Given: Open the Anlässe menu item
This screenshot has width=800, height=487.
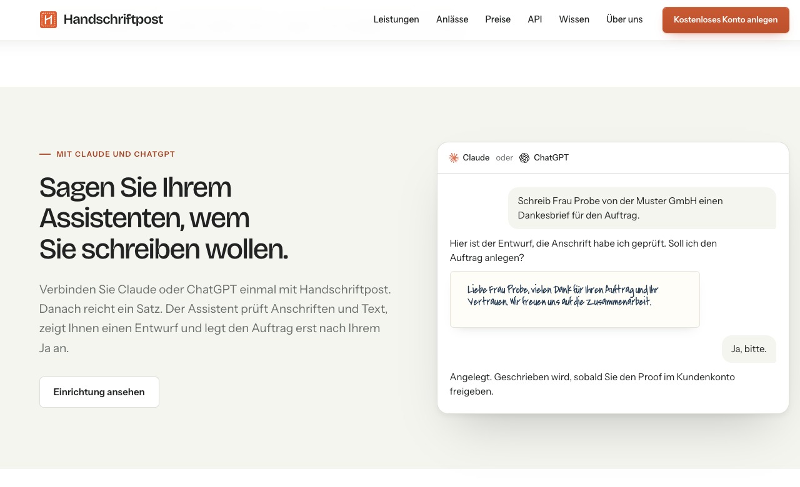Looking at the screenshot, I should coord(452,19).
